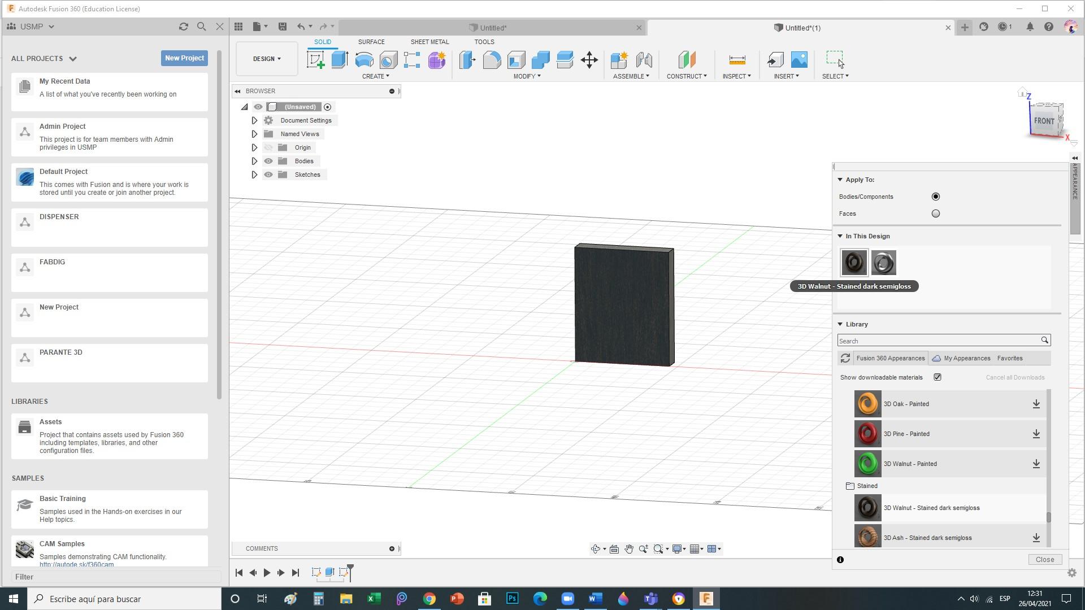The image size is (1085, 610).
Task: Expand the Sketches node
Action: 254,175
